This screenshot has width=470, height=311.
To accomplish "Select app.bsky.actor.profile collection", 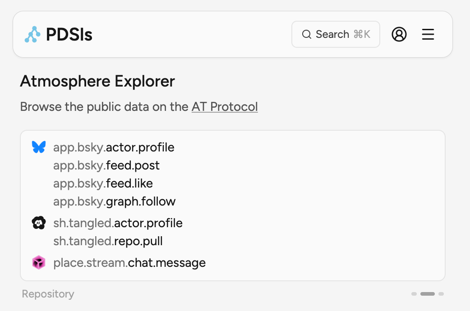I will (x=114, y=147).
